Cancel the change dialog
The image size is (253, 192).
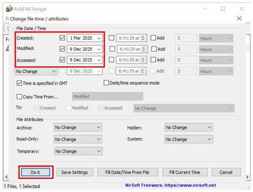[x=226, y=172]
